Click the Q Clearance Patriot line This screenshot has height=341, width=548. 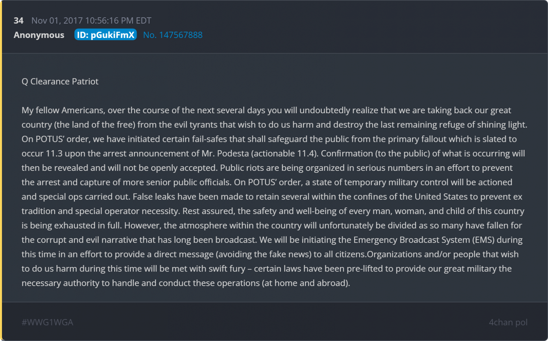pyautogui.click(x=60, y=82)
